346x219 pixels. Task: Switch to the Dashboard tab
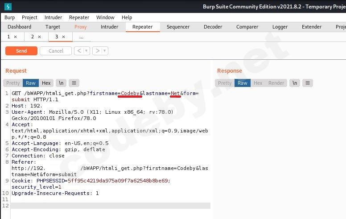(x=20, y=27)
